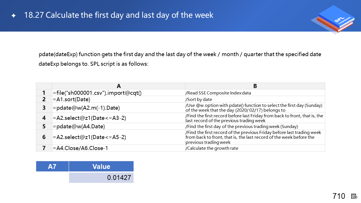Click the slide navigation icon beside 710
This screenshot has height=203, width=361.
pyautogui.click(x=354, y=196)
